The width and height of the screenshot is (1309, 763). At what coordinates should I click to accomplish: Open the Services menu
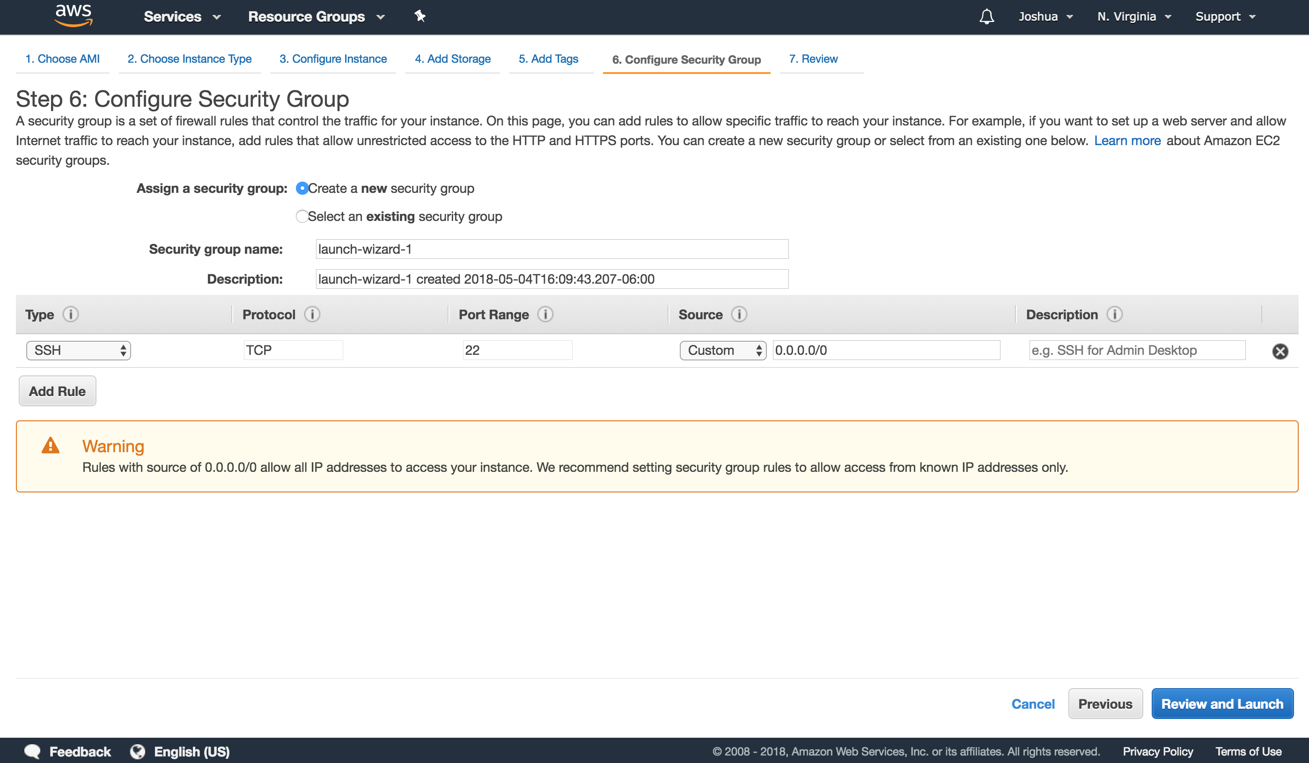pyautogui.click(x=178, y=16)
